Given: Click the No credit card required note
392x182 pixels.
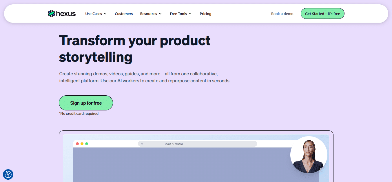Looking at the screenshot, I should click(x=79, y=114).
